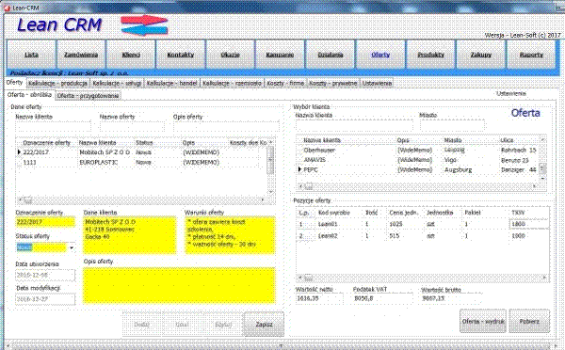This screenshot has width=565, height=350.
Task: Click the large Opis oferty yellow text area
Action: tap(179, 285)
